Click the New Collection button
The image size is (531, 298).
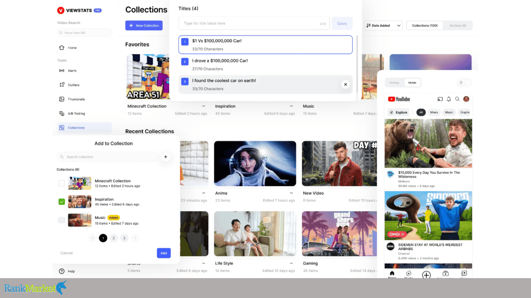tap(144, 26)
